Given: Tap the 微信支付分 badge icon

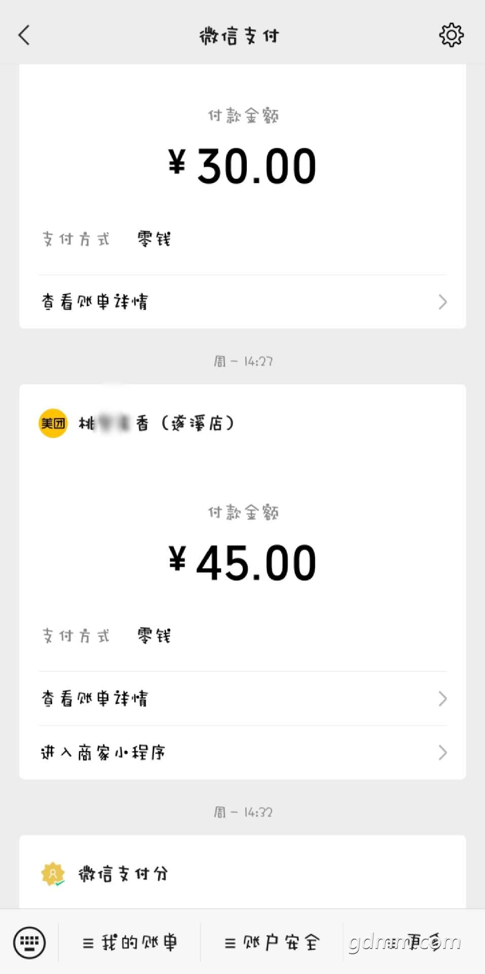Looking at the screenshot, I should coord(53,874).
